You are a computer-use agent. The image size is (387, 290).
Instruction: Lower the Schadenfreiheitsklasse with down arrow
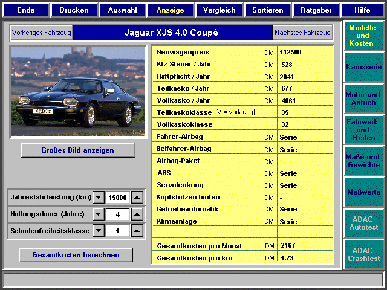click(99, 231)
